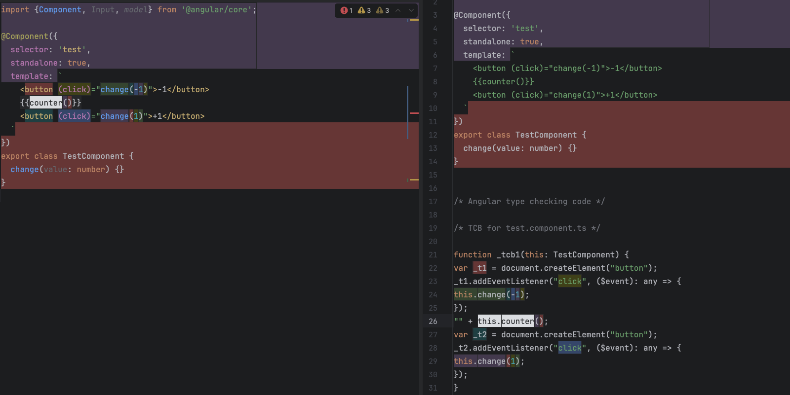Screen dimensions: 790x395
Task: Click 'template' property in left editor
Action: (x=30, y=76)
